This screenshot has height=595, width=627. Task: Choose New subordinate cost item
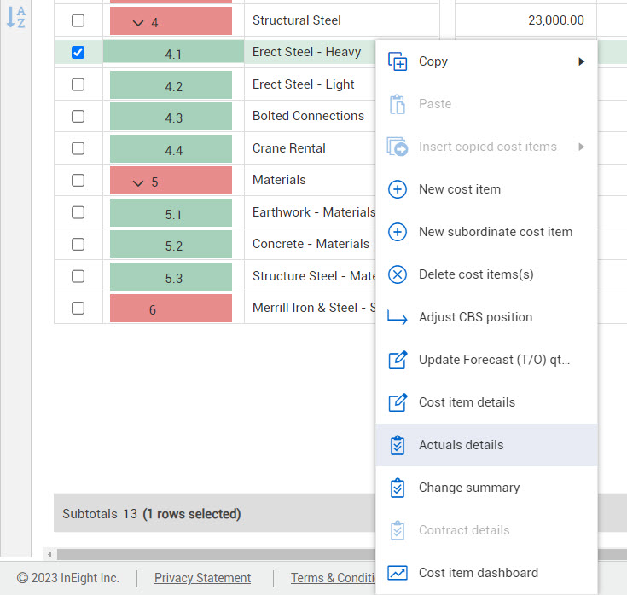(x=495, y=232)
